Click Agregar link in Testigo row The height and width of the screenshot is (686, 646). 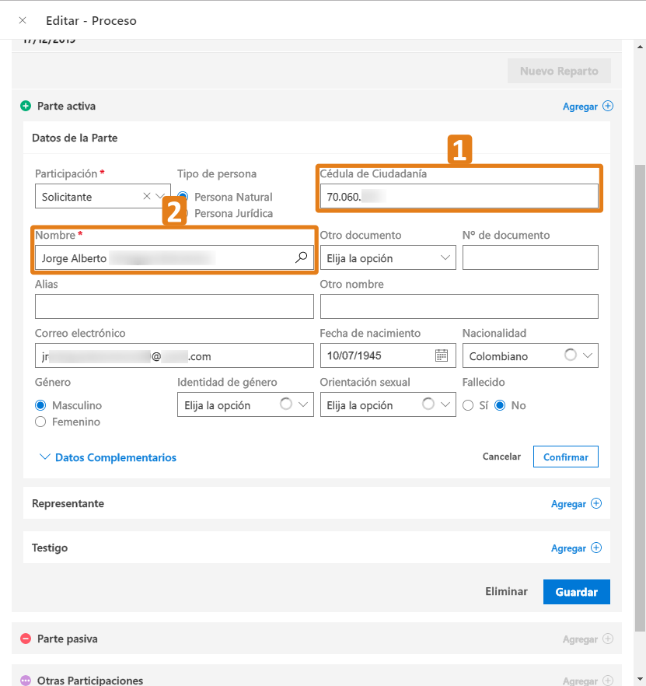[568, 548]
